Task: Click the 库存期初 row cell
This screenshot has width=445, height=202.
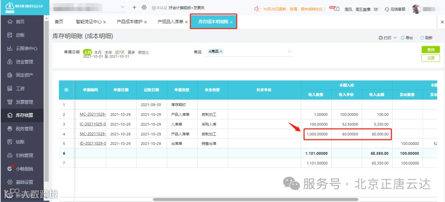Action: click(182, 104)
